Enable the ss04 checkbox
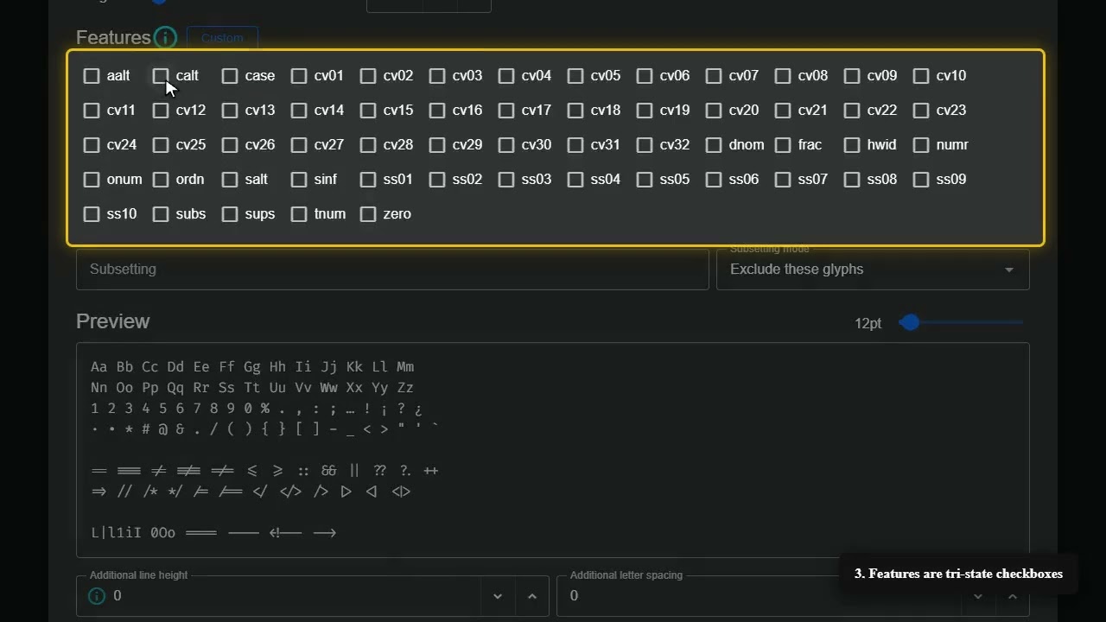The width and height of the screenshot is (1106, 622). tap(575, 180)
